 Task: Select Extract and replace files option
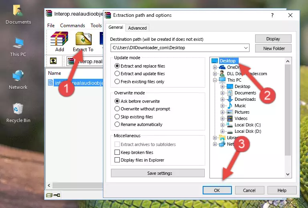(x=117, y=66)
